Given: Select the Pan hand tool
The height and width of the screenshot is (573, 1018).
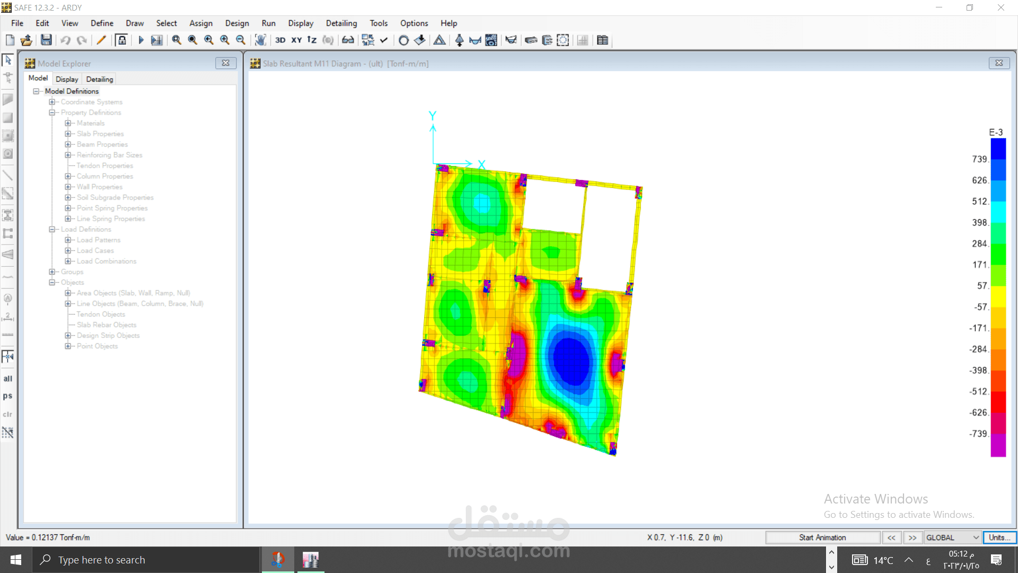Looking at the screenshot, I should click(x=260, y=40).
